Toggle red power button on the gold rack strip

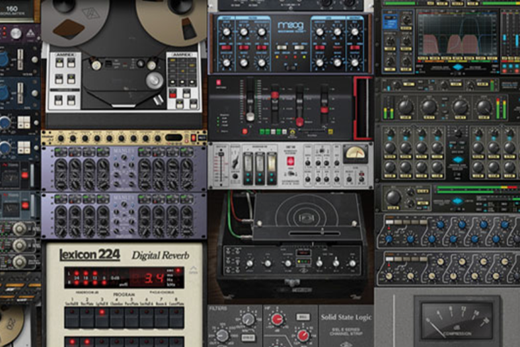click(194, 137)
